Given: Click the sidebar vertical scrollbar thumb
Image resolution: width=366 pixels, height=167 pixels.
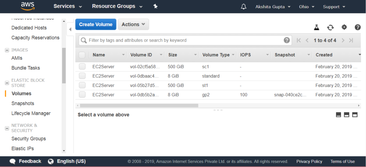Looking at the screenshot, I should point(64,65).
